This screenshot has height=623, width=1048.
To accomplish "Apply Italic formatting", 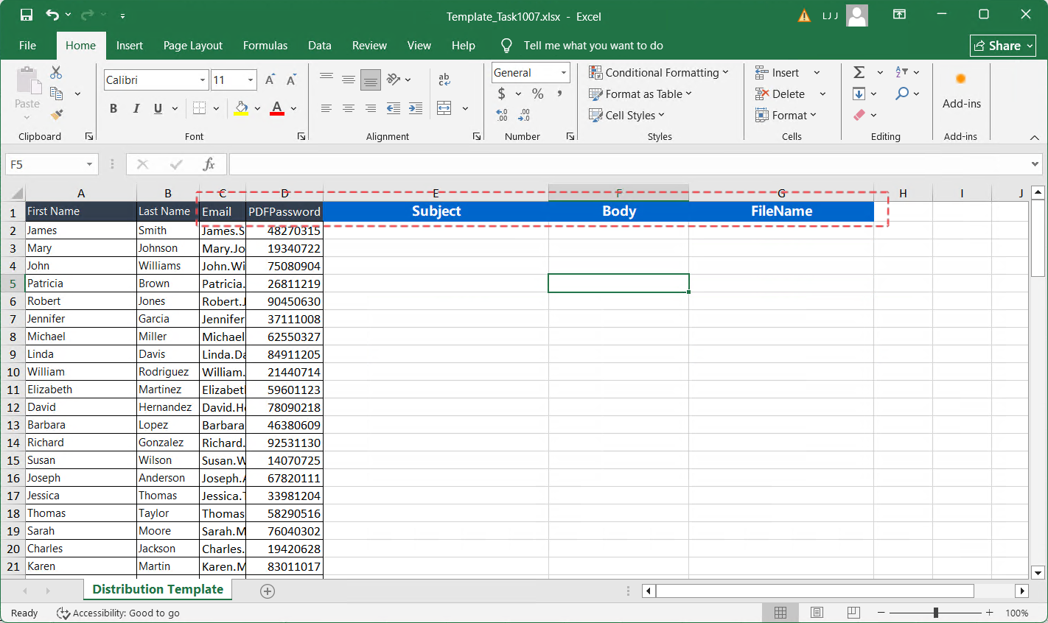I will (x=136, y=108).
